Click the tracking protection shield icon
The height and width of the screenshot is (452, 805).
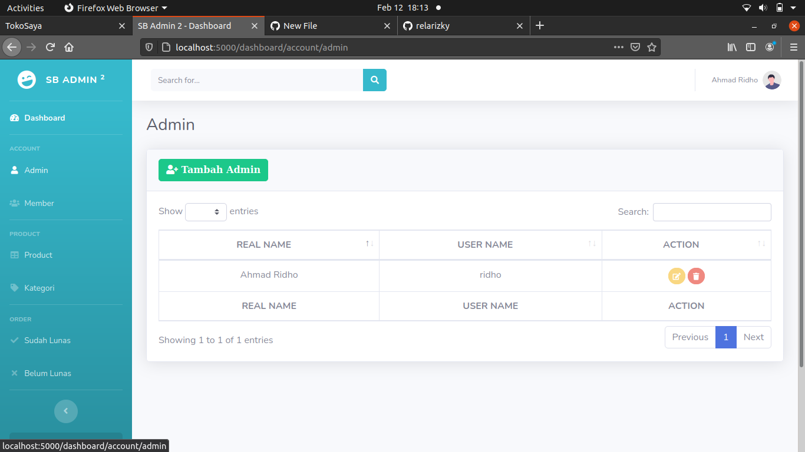[x=149, y=47]
